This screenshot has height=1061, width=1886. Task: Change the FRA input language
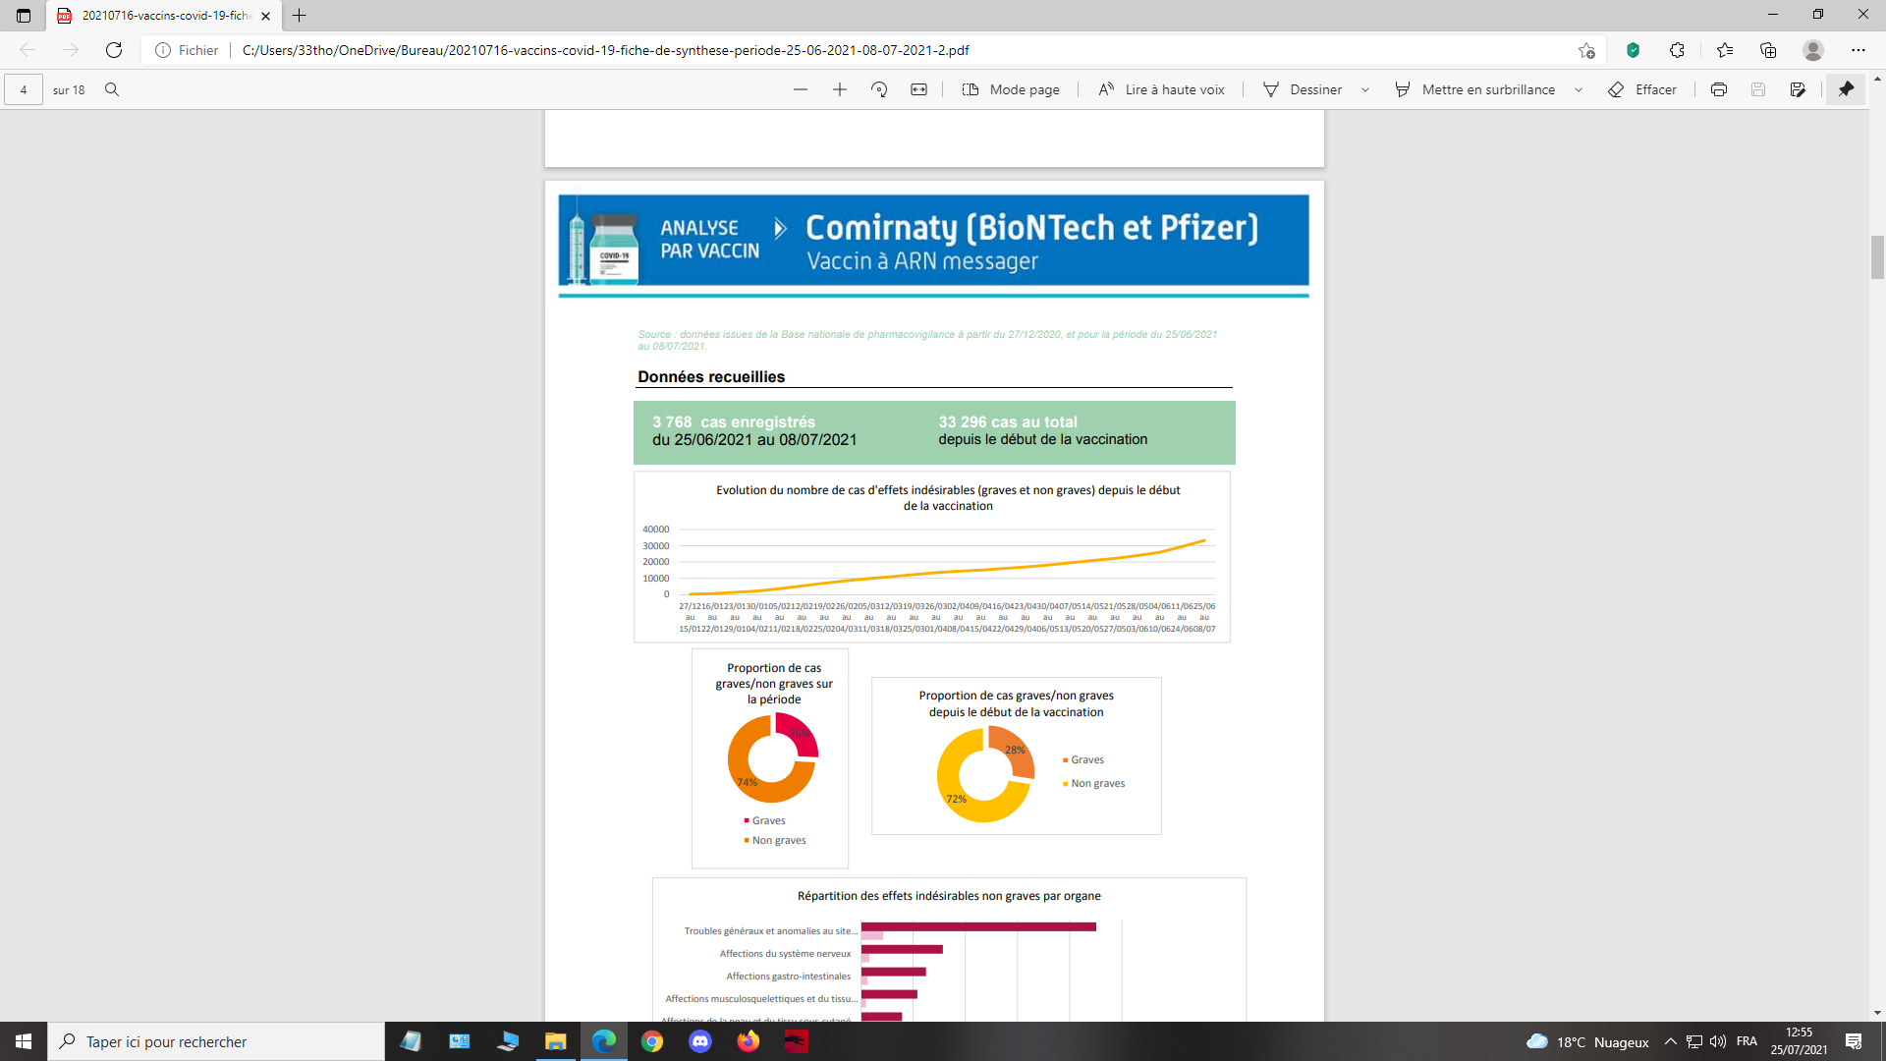pos(1747,1041)
